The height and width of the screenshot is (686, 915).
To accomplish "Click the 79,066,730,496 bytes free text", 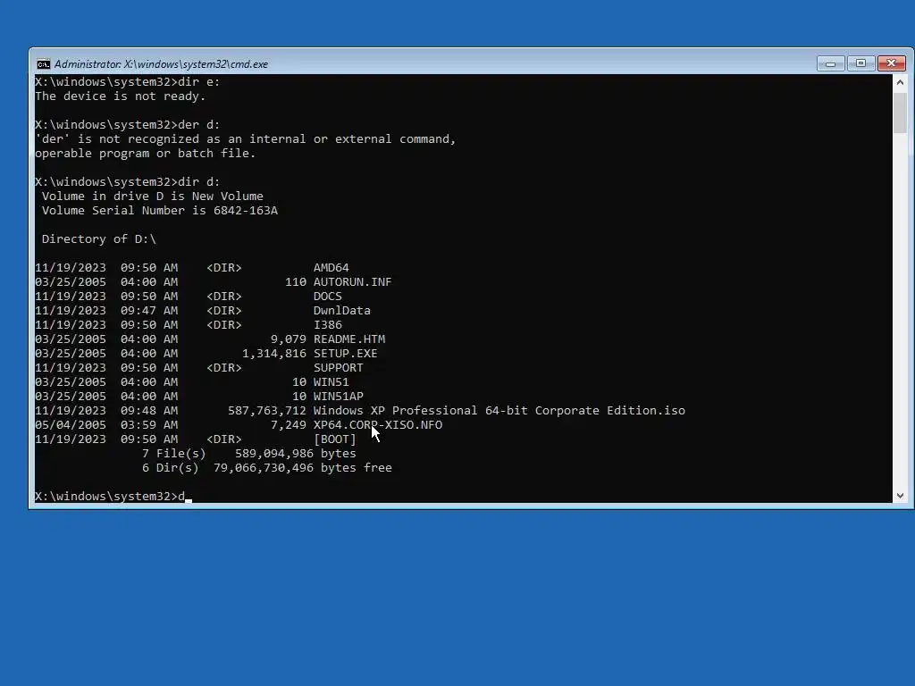I will 302,468.
